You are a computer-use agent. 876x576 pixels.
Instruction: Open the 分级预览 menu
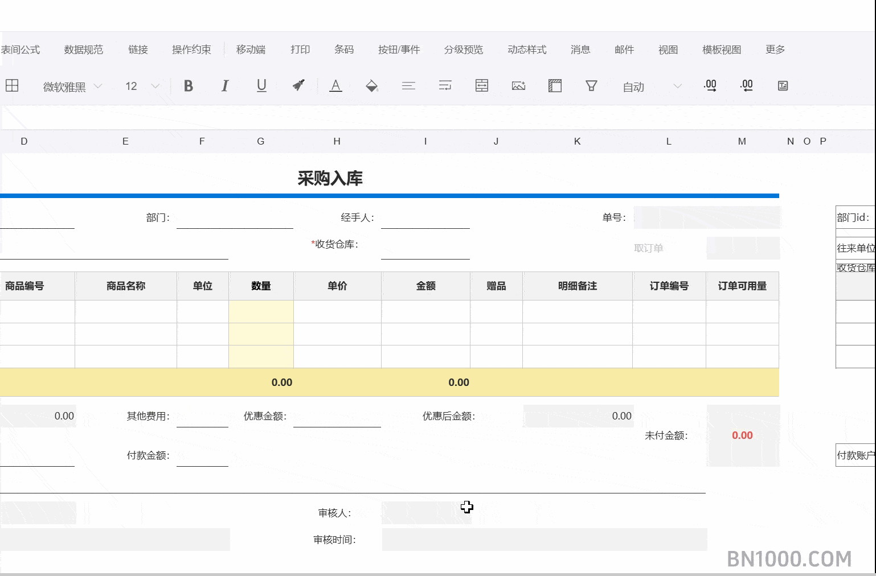464,50
